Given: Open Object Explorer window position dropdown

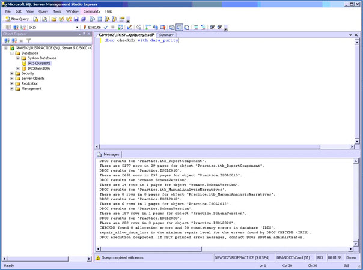Looking at the screenshot, I should click(x=79, y=34).
